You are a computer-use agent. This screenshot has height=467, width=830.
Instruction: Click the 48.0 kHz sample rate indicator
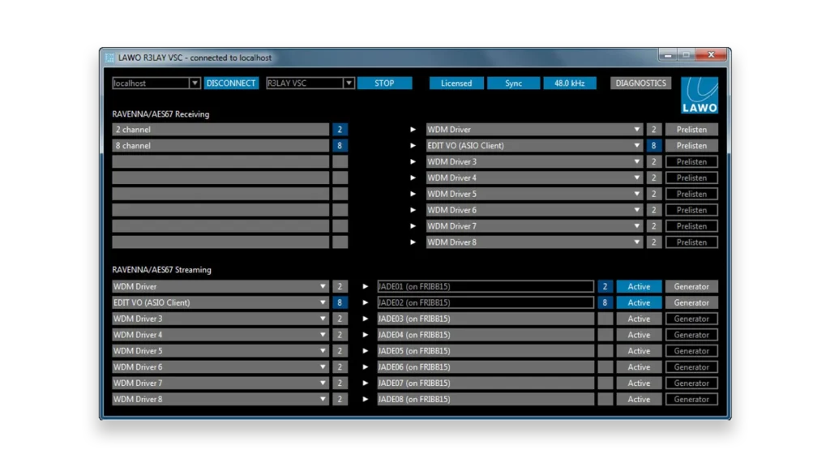pyautogui.click(x=570, y=84)
